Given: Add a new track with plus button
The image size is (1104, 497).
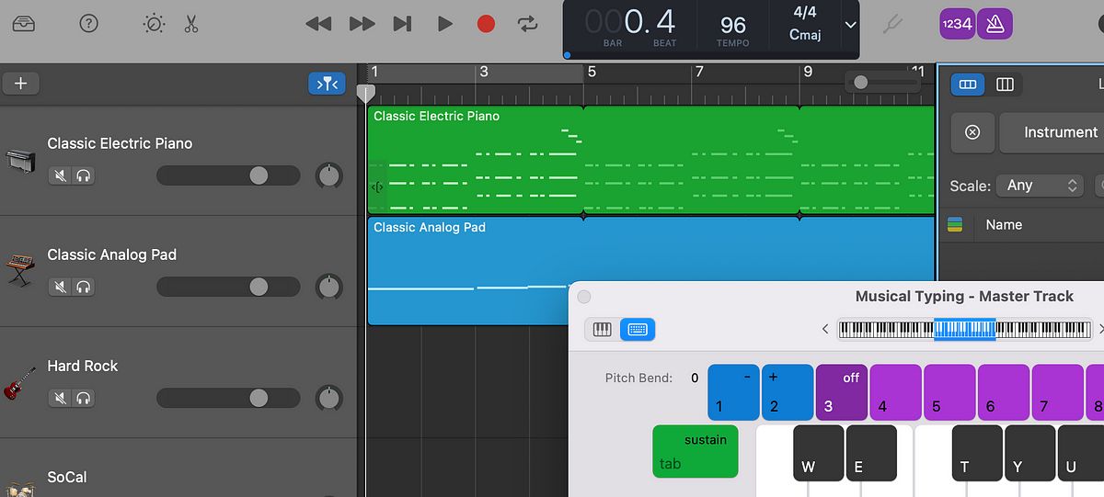Looking at the screenshot, I should point(21,84).
